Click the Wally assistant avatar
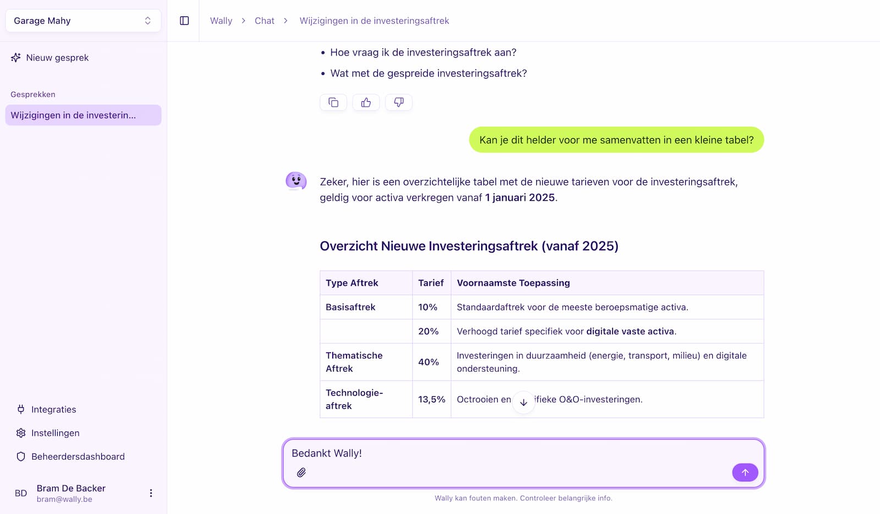The height and width of the screenshot is (514, 880). click(x=296, y=181)
